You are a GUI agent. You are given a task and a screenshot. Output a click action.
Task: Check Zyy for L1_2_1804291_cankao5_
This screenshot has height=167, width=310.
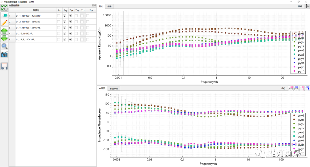(76, 22)
